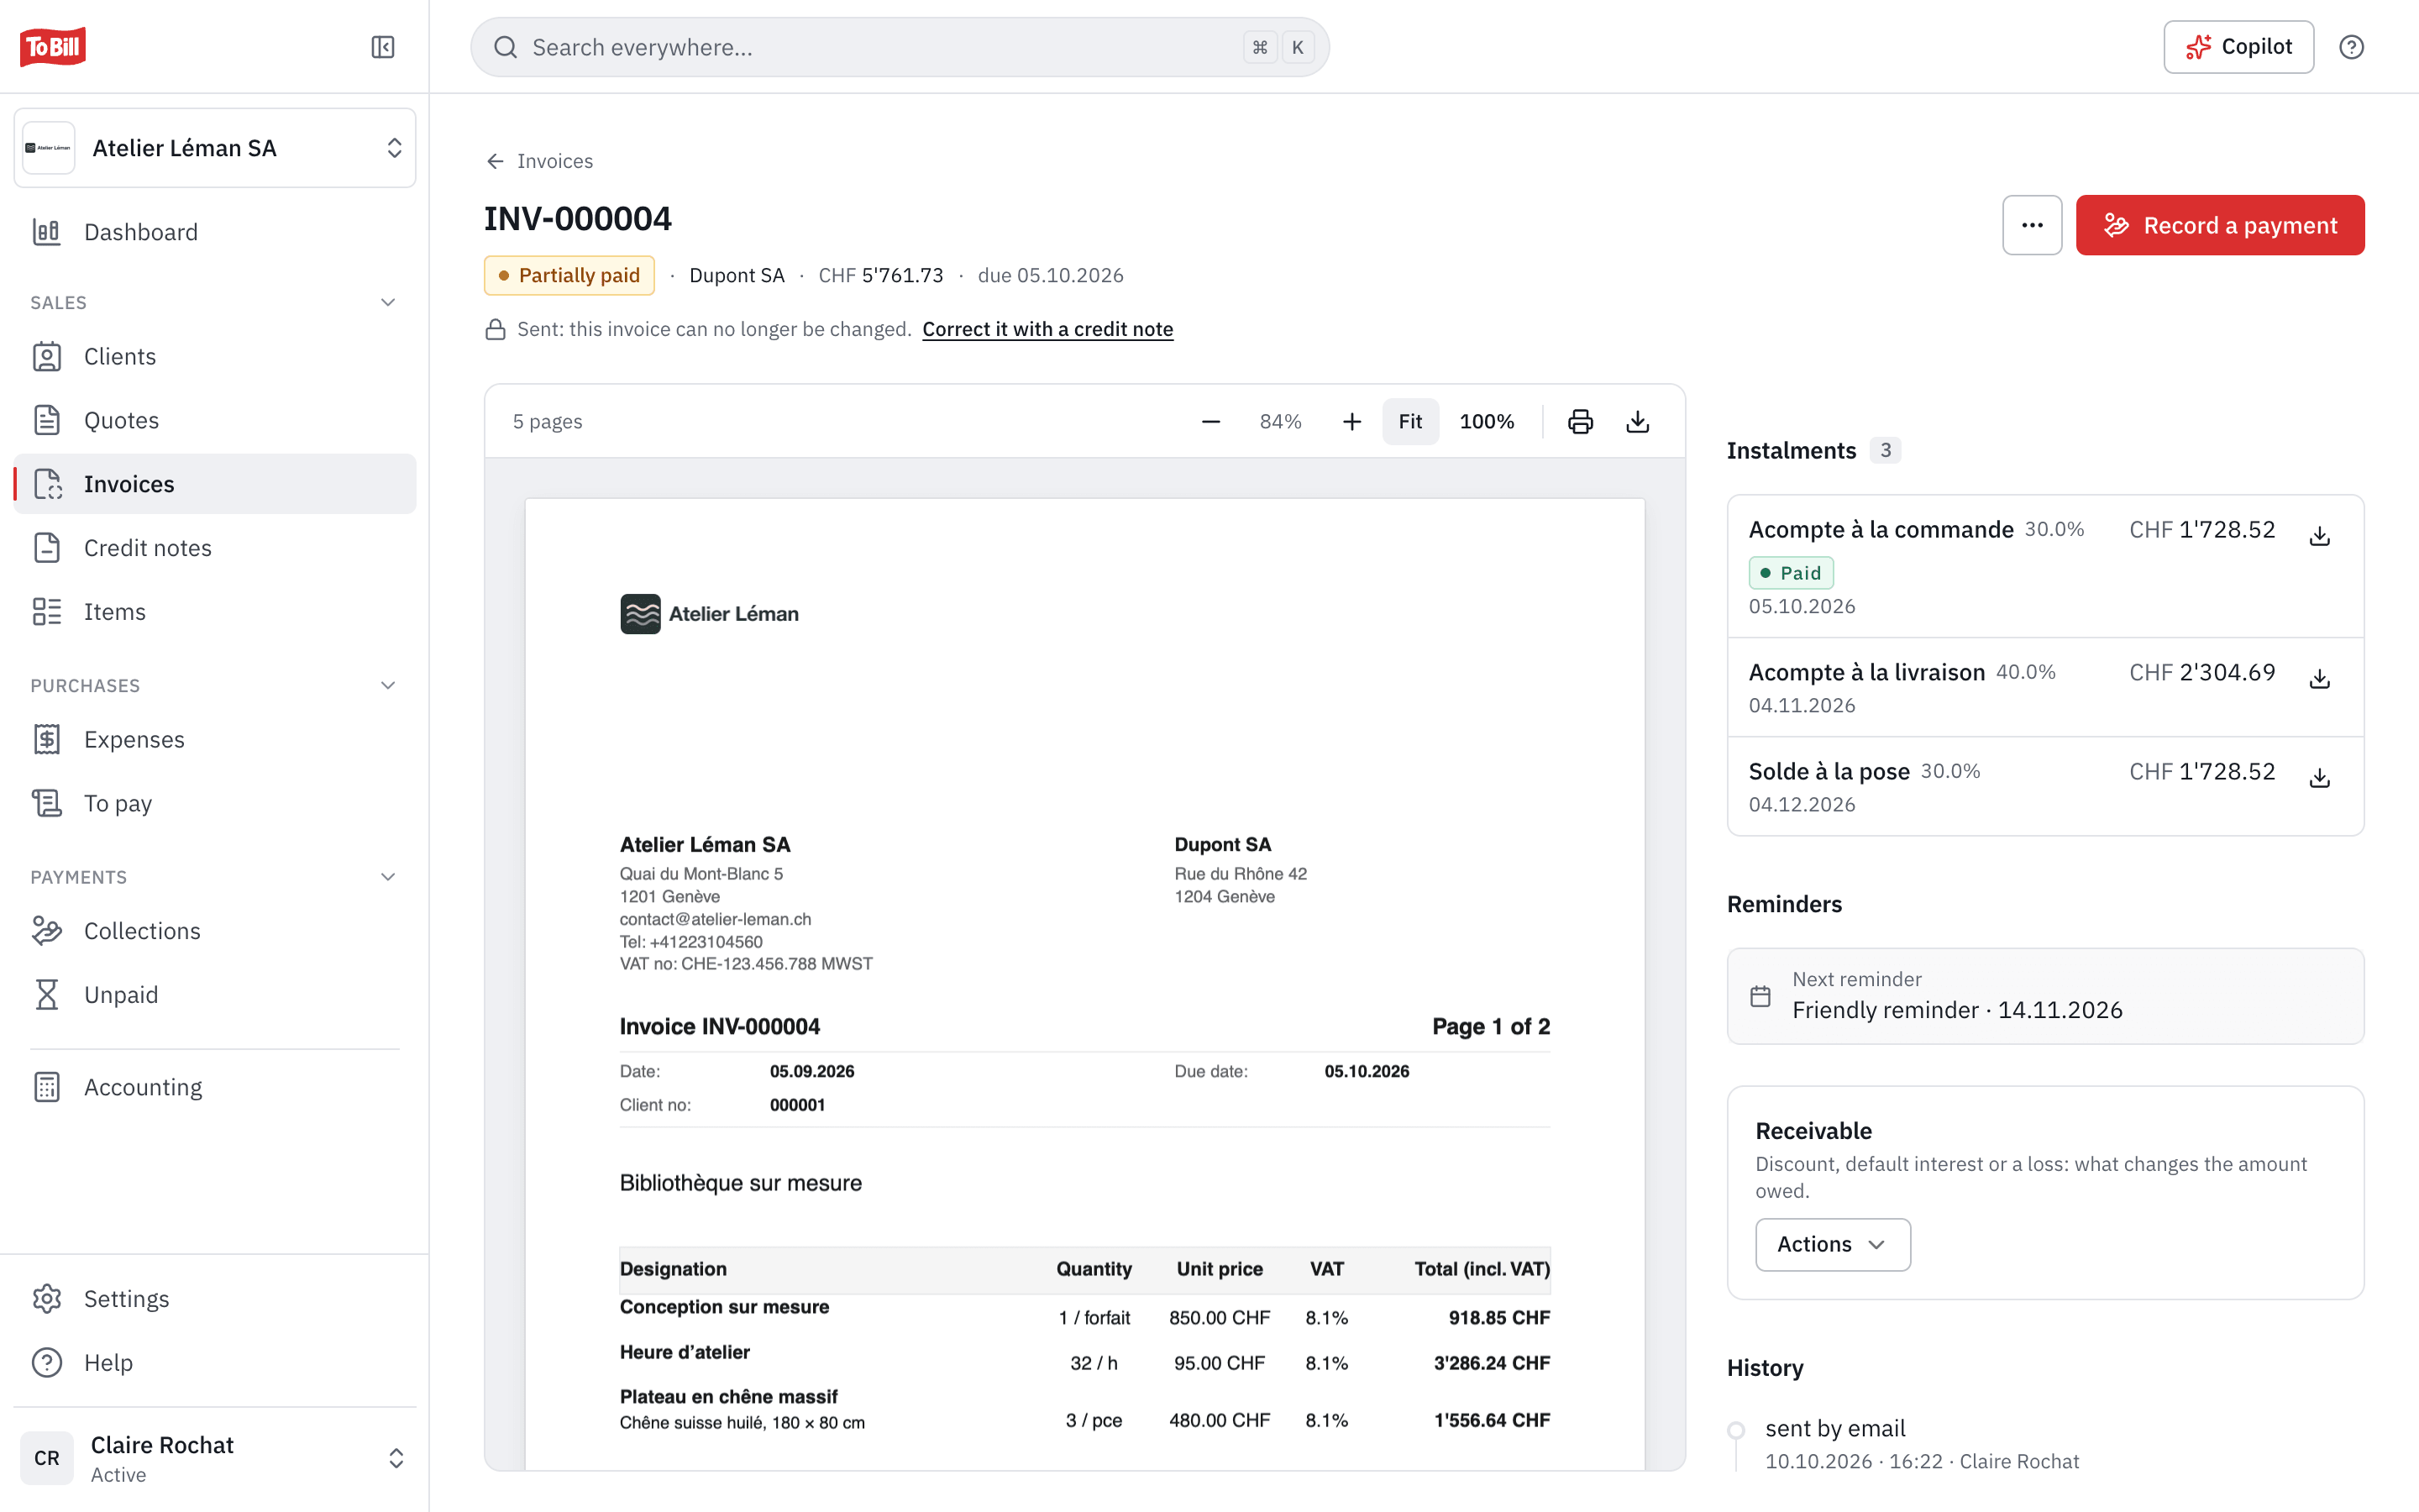Click the Partially paid status badge

pos(569,275)
